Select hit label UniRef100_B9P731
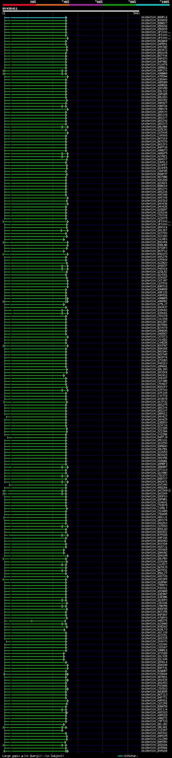 coord(154,668)
